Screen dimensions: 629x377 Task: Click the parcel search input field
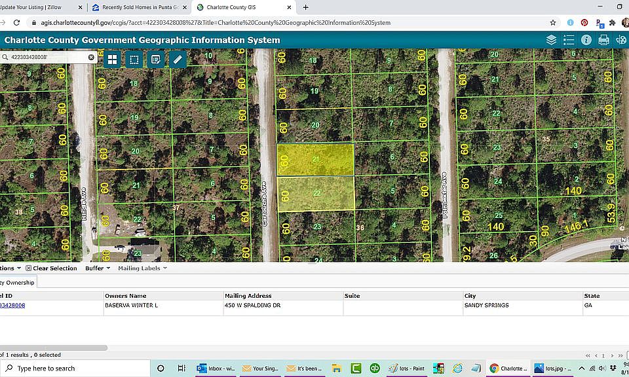tap(48, 58)
